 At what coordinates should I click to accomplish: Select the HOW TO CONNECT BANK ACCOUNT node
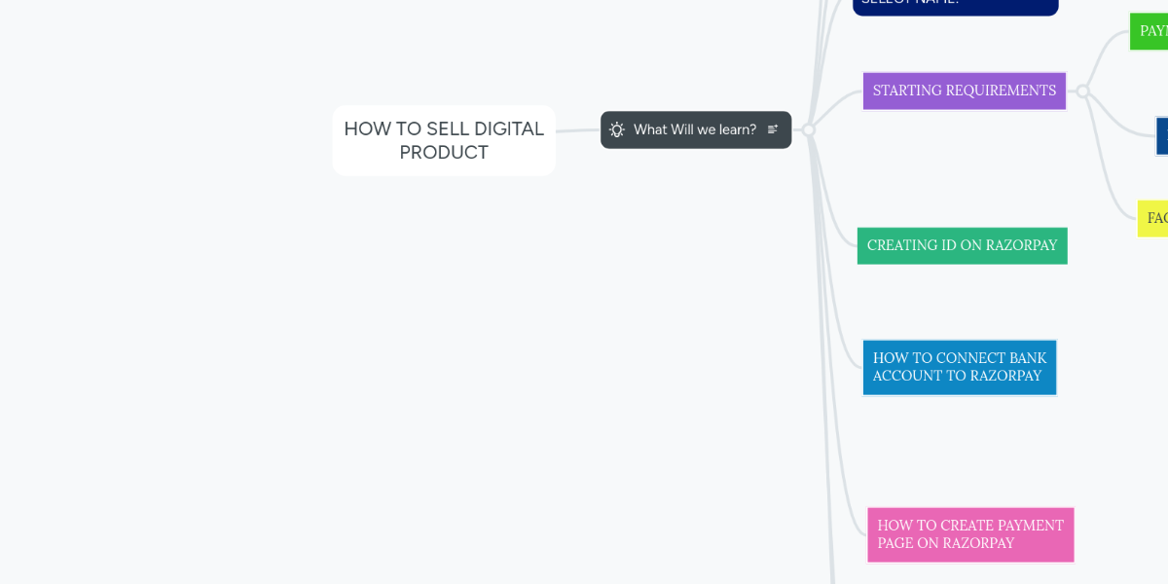point(959,367)
